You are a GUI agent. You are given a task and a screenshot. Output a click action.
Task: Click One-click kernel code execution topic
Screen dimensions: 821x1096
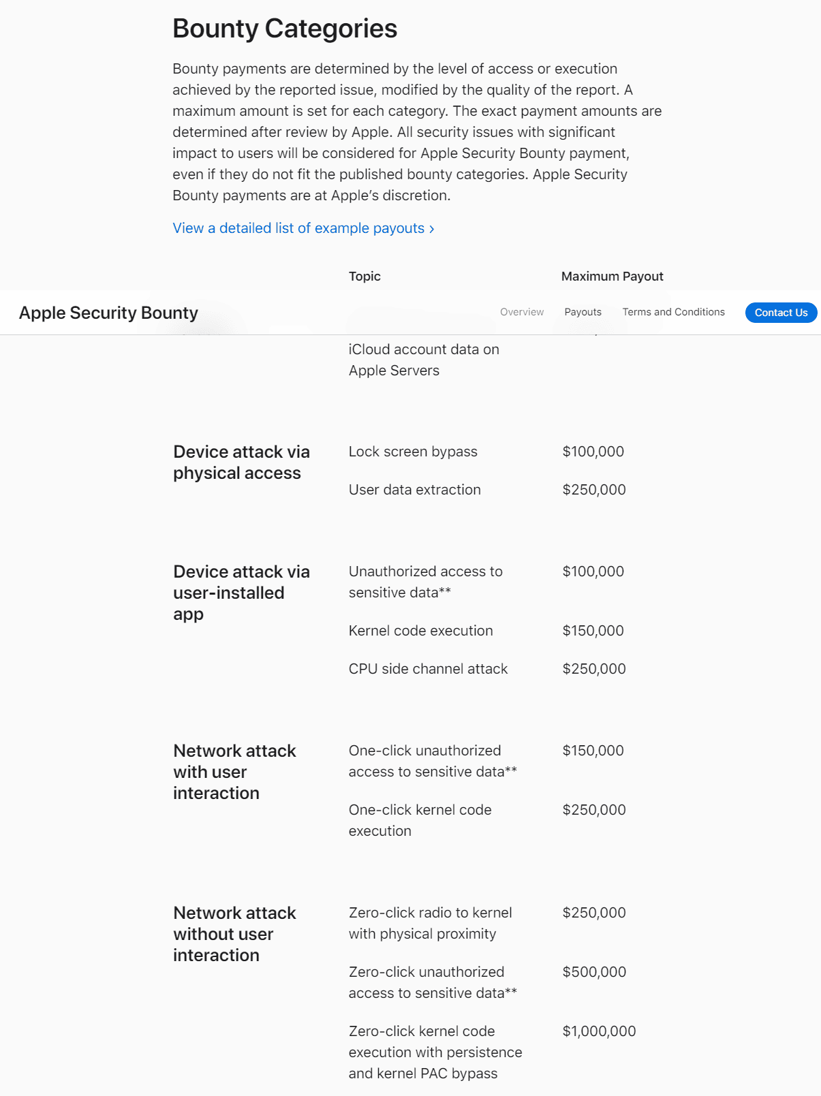(420, 820)
